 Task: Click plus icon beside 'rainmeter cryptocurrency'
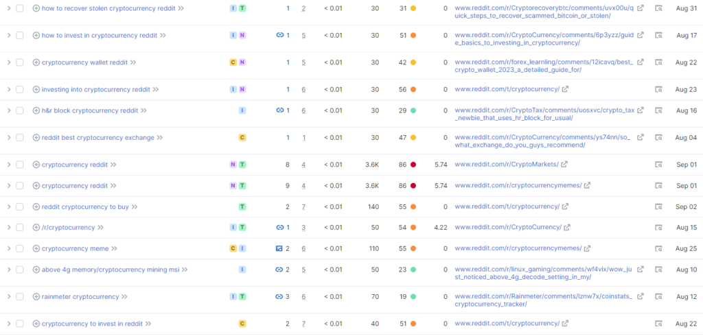tap(36, 297)
